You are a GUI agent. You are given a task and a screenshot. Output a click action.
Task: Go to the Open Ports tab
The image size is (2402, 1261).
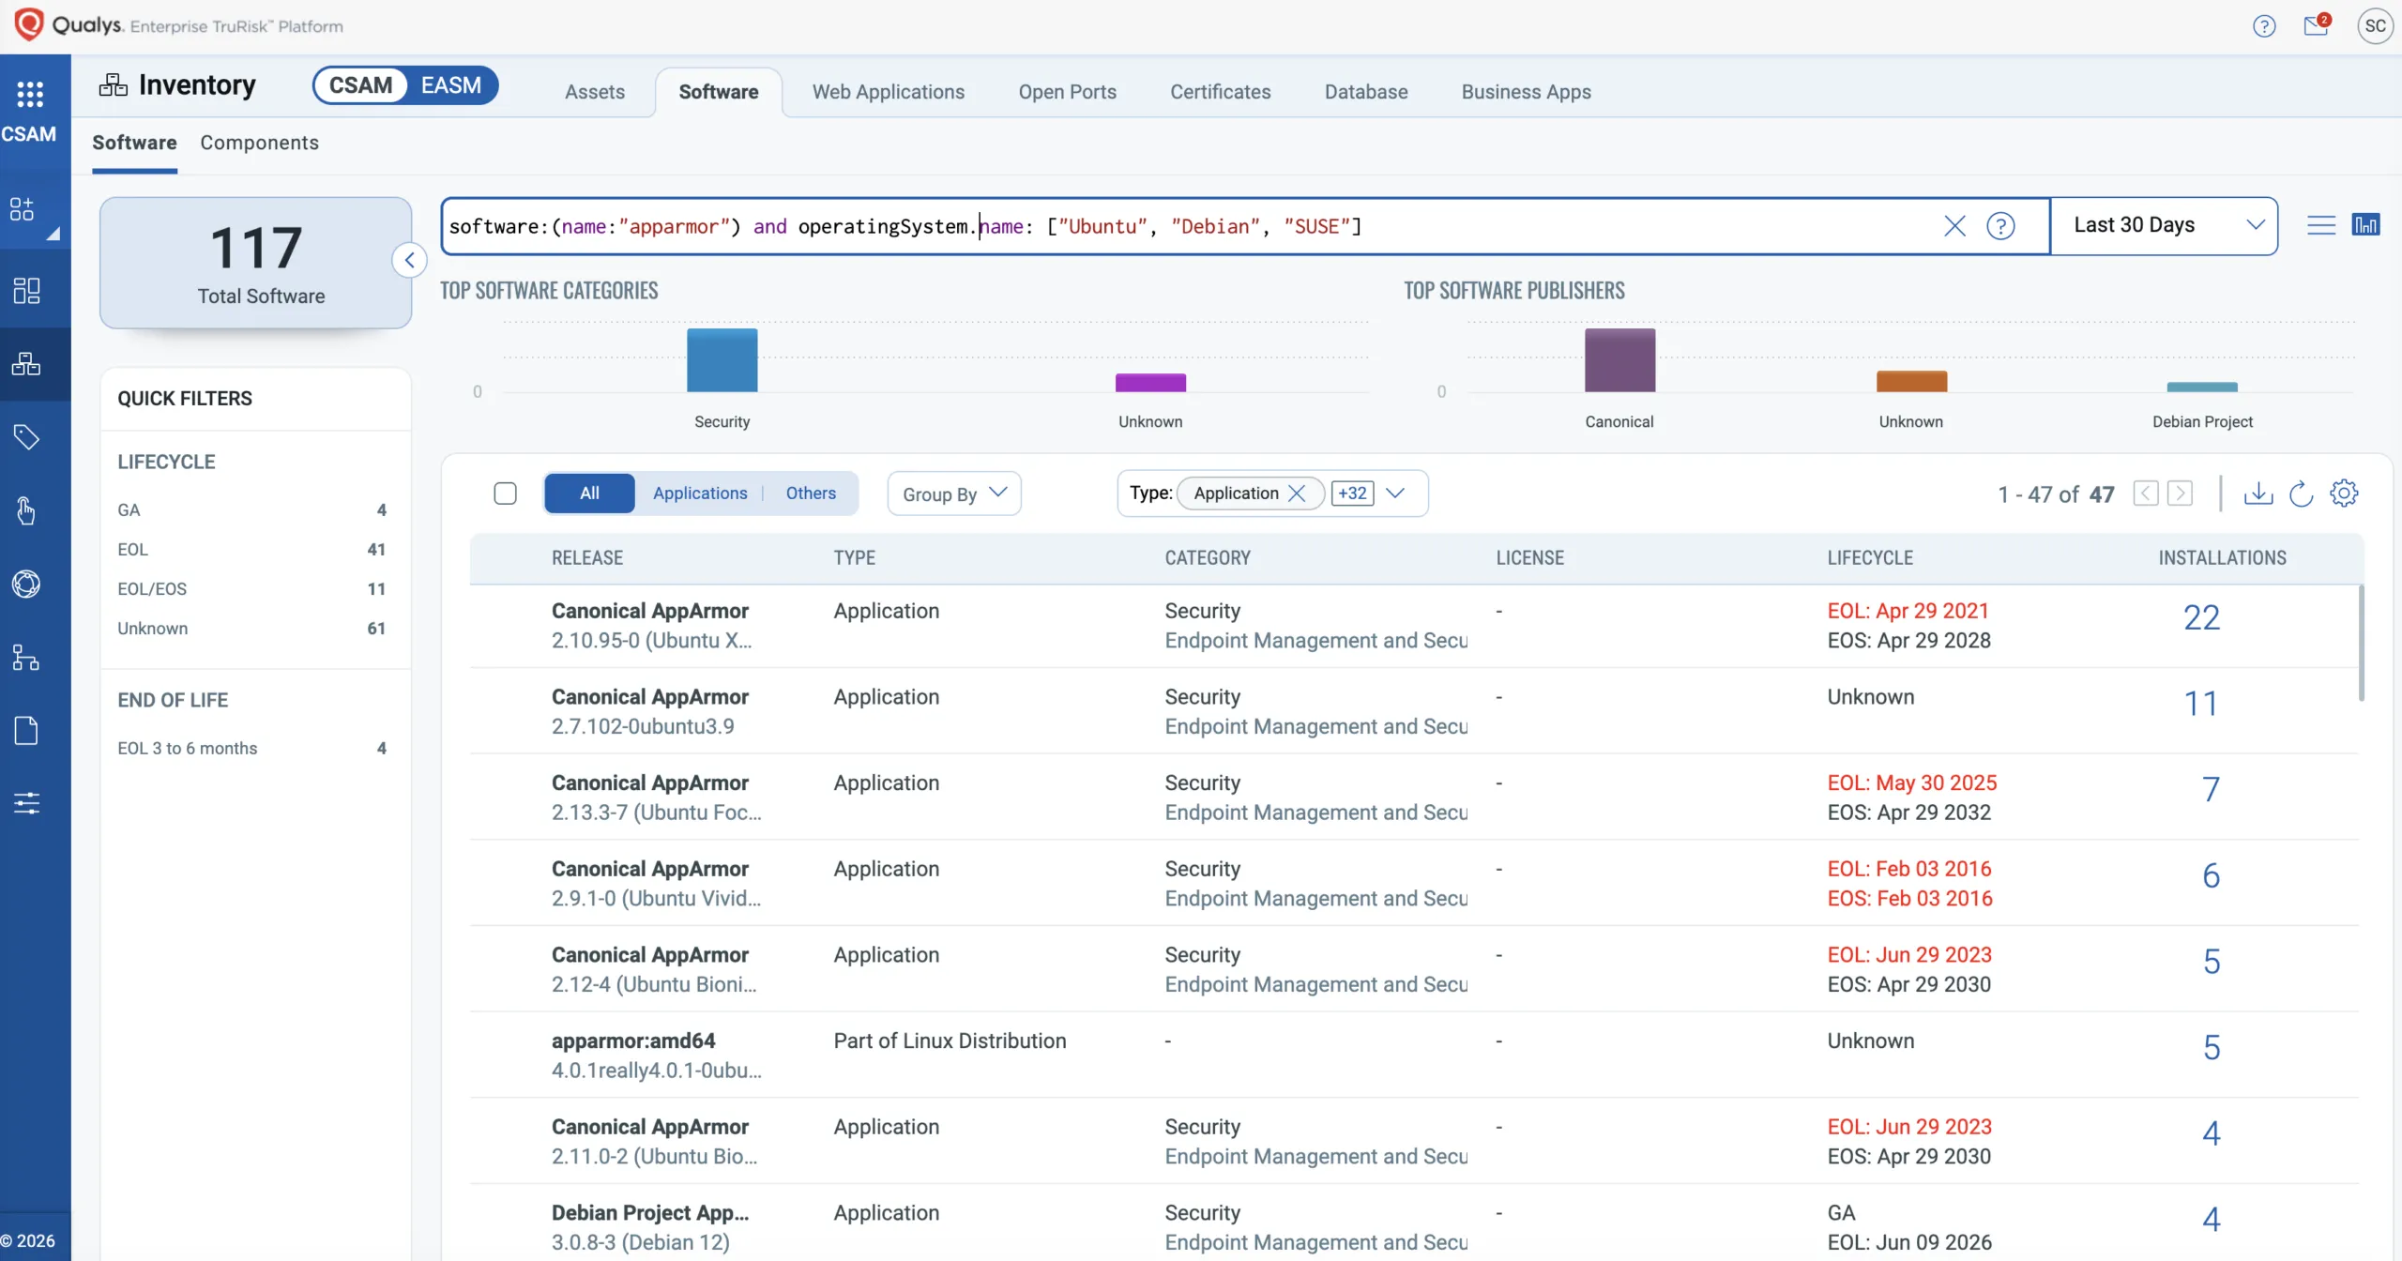1067,92
